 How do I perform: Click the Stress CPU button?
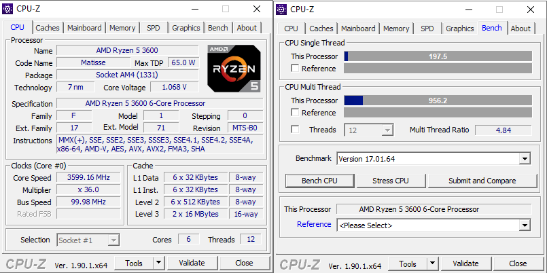pyautogui.click(x=390, y=181)
